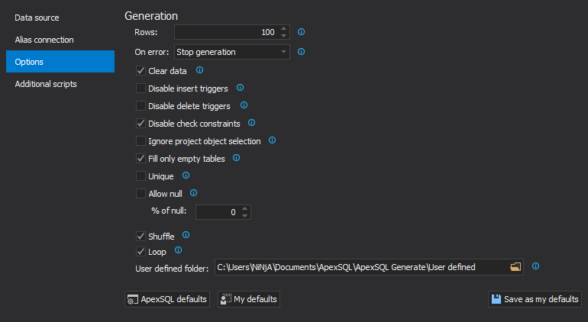The width and height of the screenshot is (588, 322).
Task: Toggle the Allow null checkbox
Action: (141, 193)
